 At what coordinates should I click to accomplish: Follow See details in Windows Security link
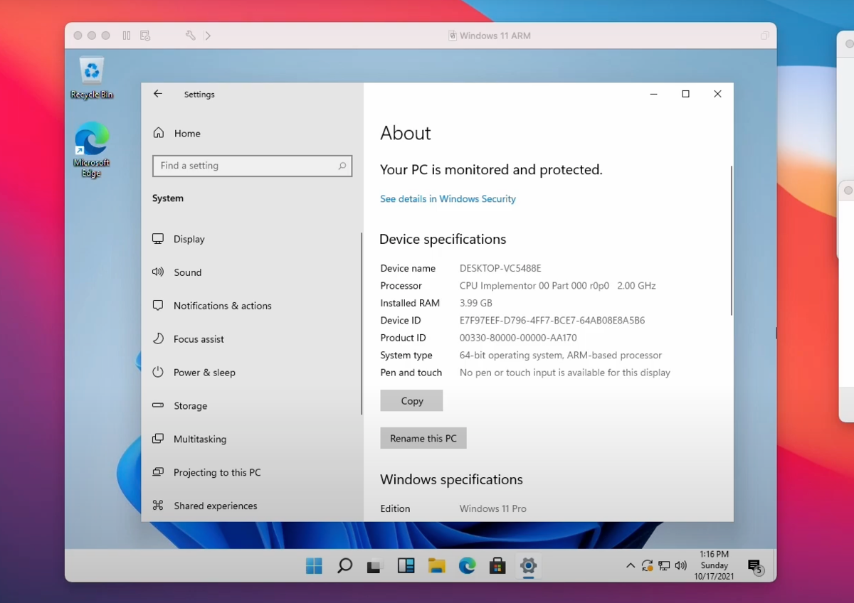pos(448,199)
